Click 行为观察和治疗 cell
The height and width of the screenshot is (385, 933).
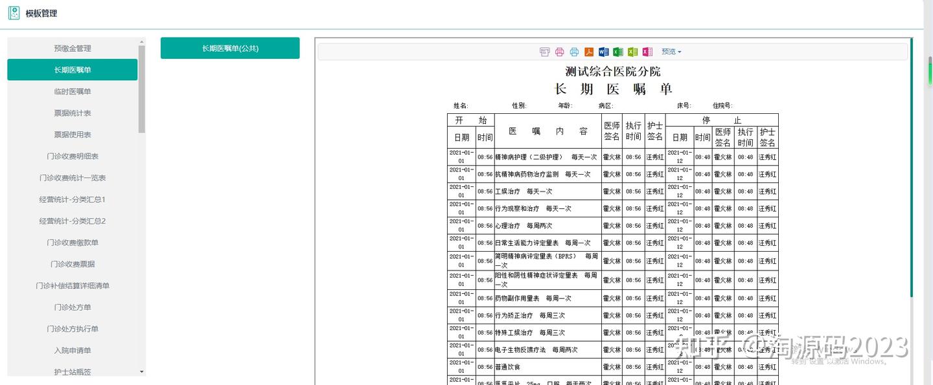(548, 208)
